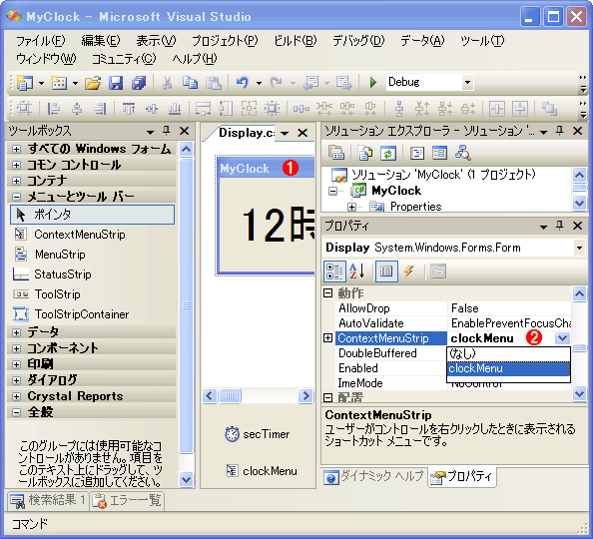Open the Display object selector dropdown in Properties
Image resolution: width=593 pixels, height=539 pixels.
click(579, 248)
